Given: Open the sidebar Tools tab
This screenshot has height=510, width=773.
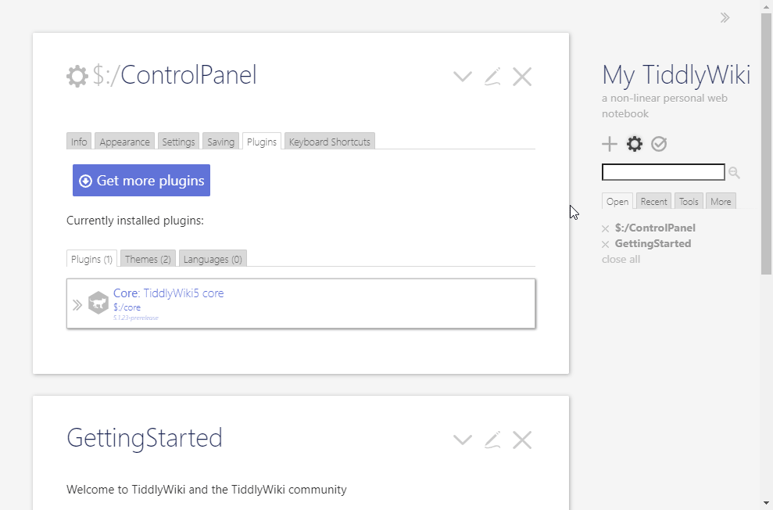Looking at the screenshot, I should click(x=689, y=201).
